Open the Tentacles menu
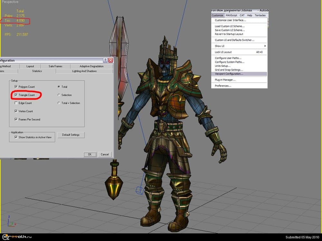The width and height of the screenshot is (322, 241). 260,15
